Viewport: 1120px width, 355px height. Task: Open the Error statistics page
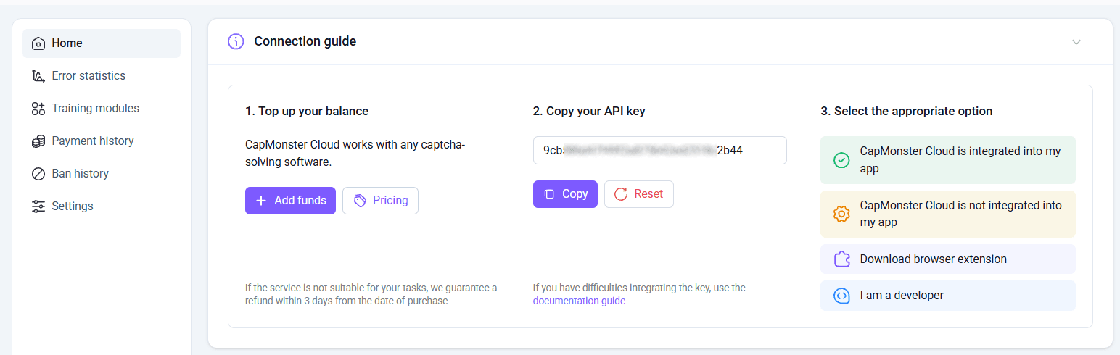102,76
